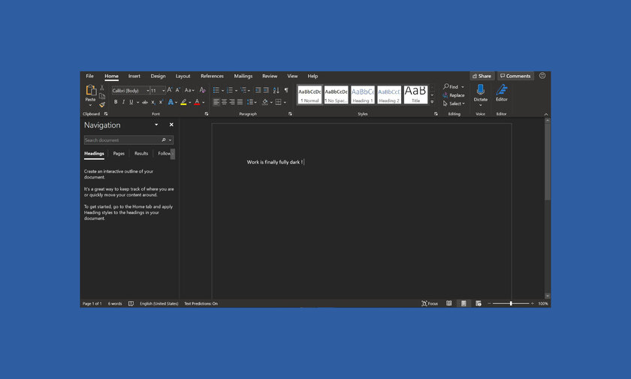Open borders dropdown arrow

coord(285,103)
